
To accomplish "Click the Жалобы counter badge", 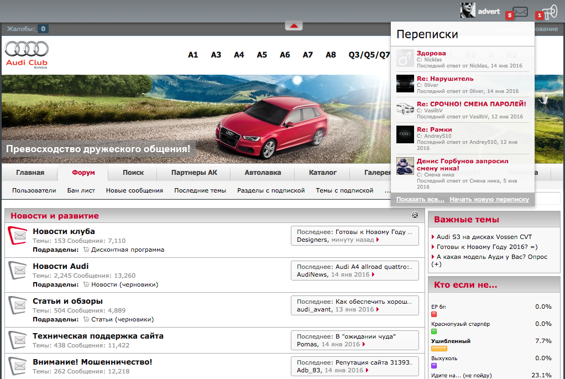I will [43, 29].
